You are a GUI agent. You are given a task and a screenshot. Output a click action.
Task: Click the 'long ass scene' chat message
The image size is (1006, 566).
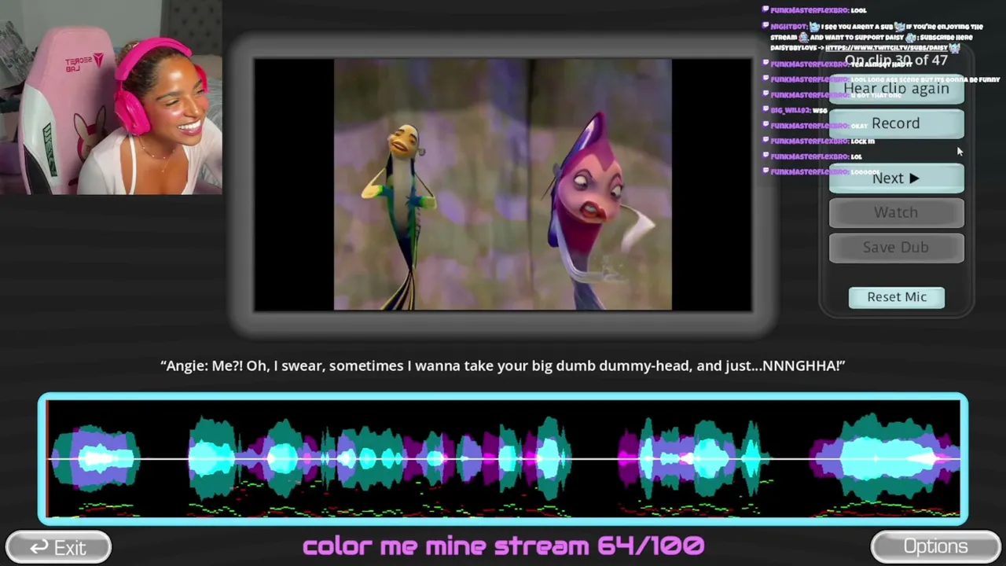[x=881, y=79]
